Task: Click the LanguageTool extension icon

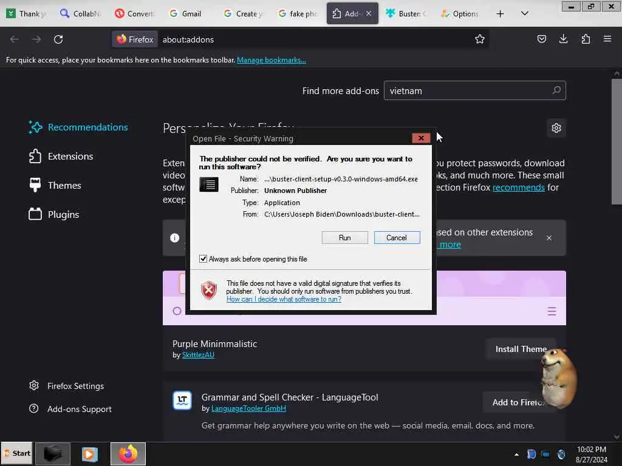Action: point(182,400)
